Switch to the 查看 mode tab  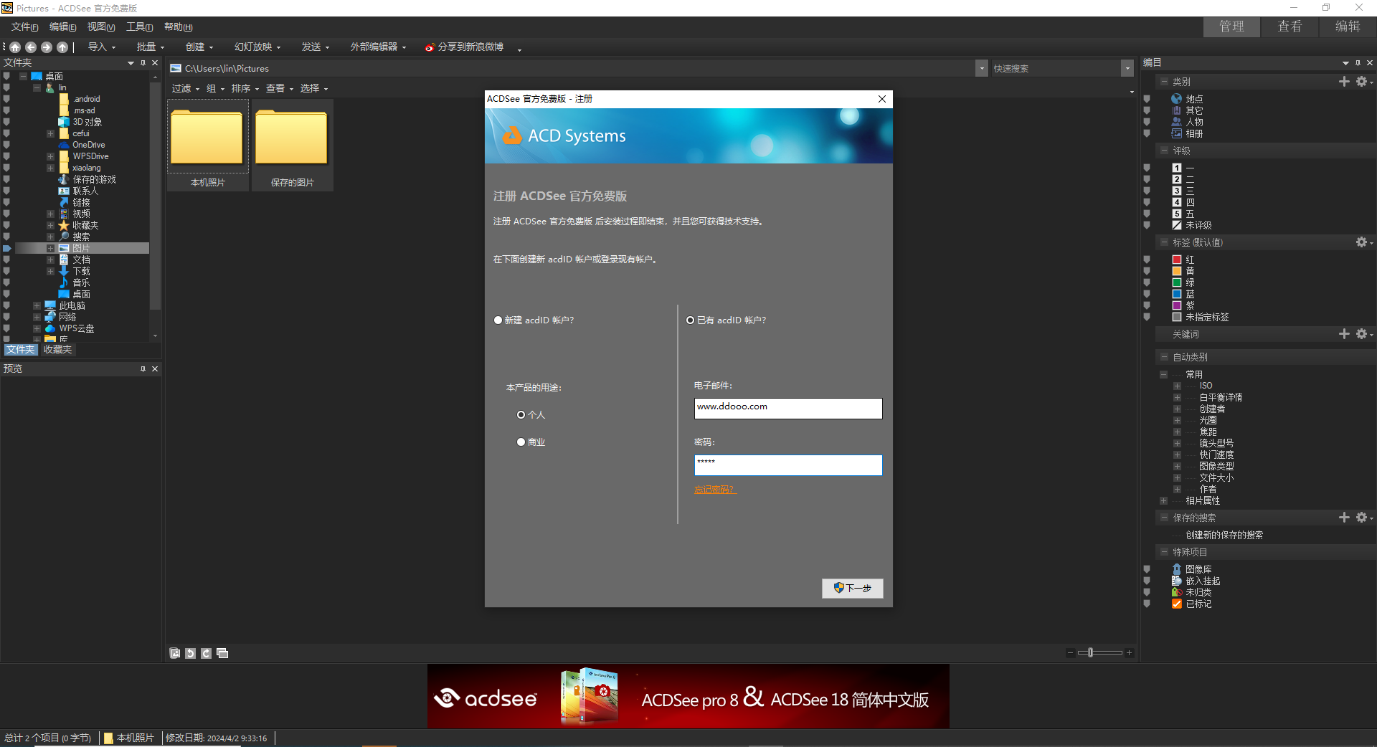(1290, 27)
